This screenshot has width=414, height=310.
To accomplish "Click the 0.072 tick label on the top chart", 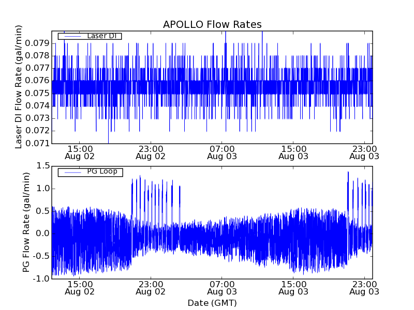I will pyautogui.click(x=37, y=131).
